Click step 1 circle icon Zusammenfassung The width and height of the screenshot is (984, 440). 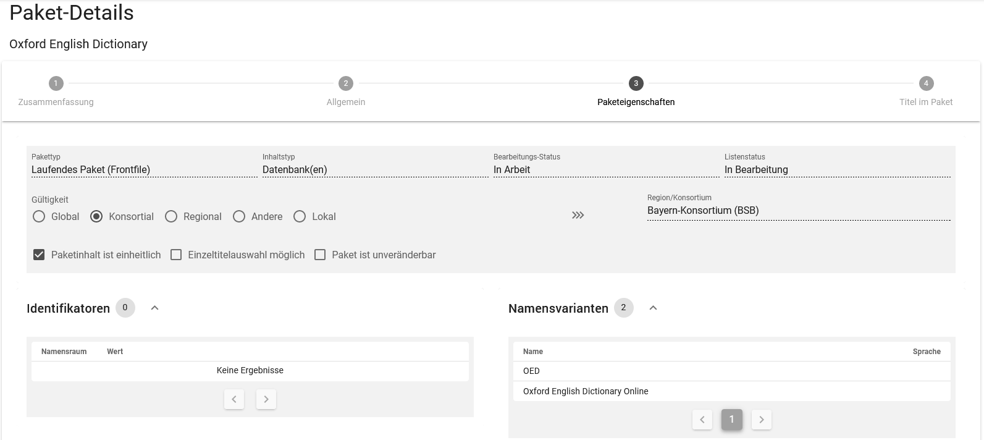[x=56, y=83]
